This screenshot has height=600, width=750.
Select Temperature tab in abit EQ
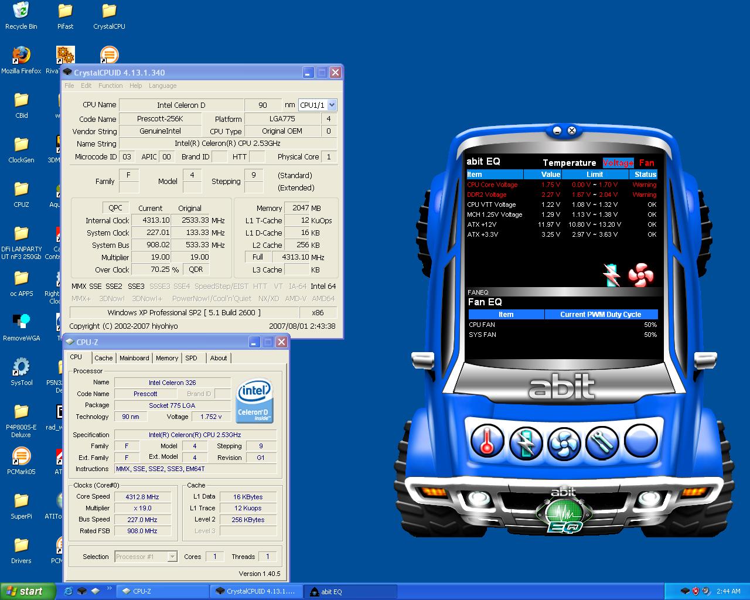coord(569,163)
